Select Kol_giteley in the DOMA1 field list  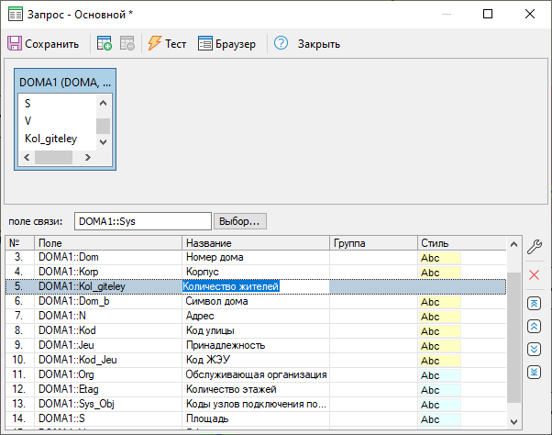(51, 139)
